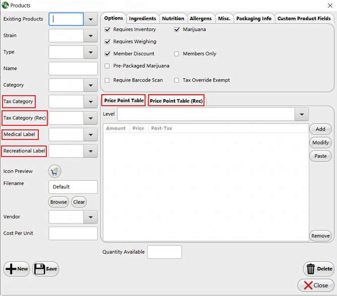Click the Add price point button

coord(320,129)
